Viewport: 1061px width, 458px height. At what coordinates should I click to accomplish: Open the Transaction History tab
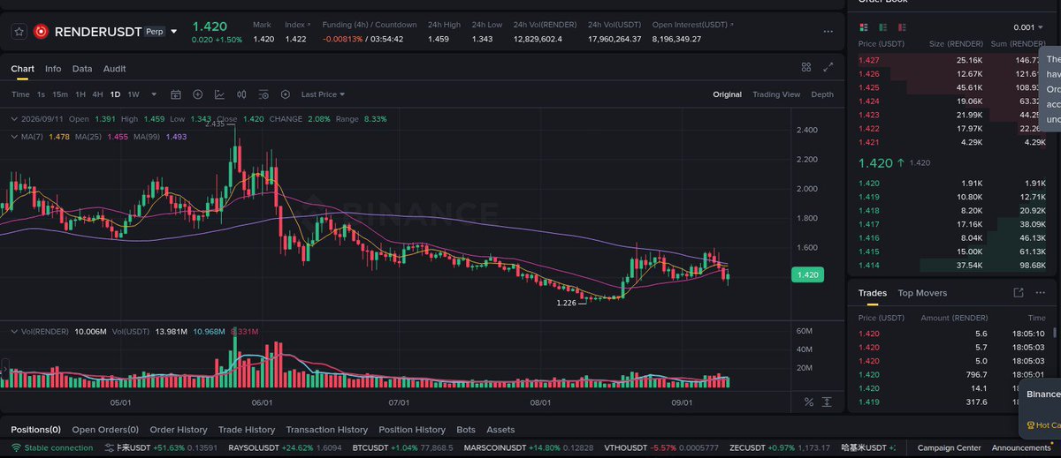click(326, 430)
